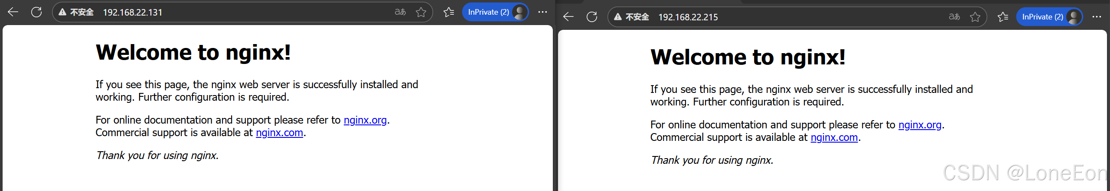1110x191 pixels.
Task: Add 192.168.22.131 page to favorites star
Action: click(421, 12)
